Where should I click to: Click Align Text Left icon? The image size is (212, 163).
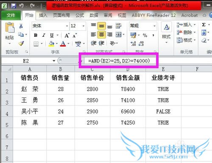point(93,34)
